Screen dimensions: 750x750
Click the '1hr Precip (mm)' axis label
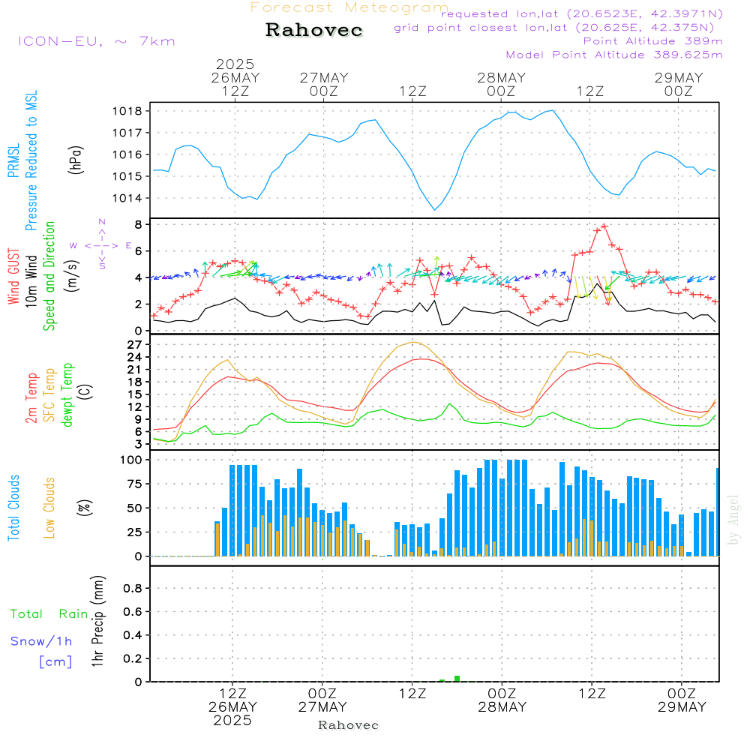pyautogui.click(x=97, y=621)
